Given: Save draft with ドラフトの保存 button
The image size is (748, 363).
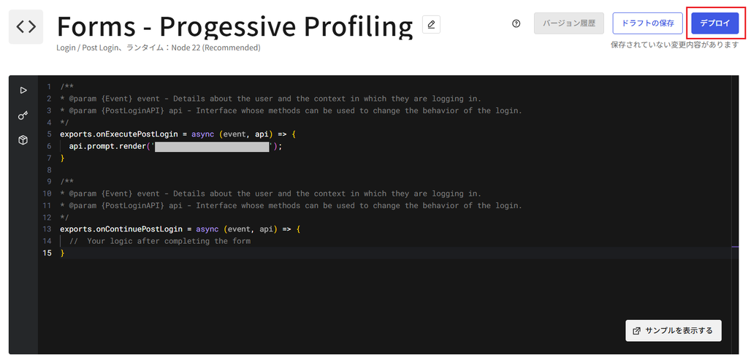Looking at the screenshot, I should (x=647, y=23).
